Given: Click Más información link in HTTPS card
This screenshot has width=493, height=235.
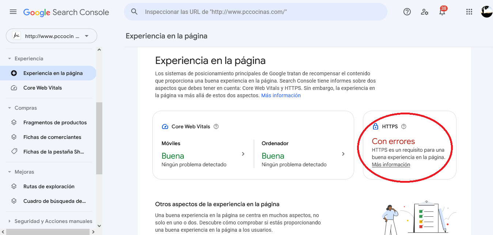Looking at the screenshot, I should [391, 164].
